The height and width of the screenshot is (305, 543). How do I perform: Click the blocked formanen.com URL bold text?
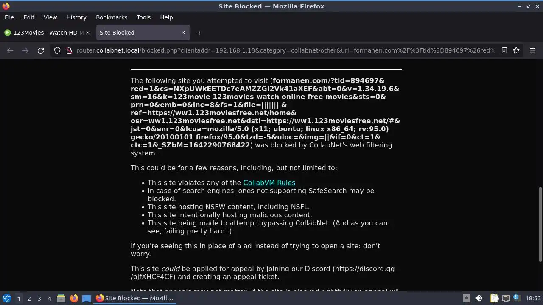(x=265, y=113)
